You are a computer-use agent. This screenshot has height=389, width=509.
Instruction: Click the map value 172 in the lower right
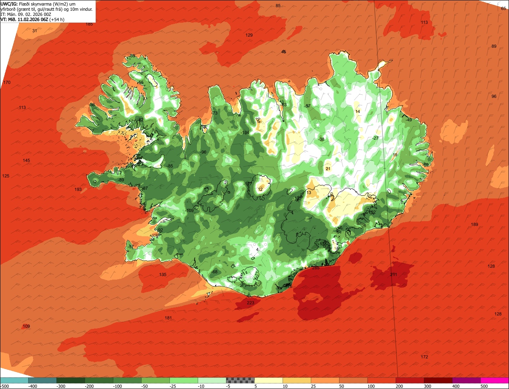tap(424, 357)
